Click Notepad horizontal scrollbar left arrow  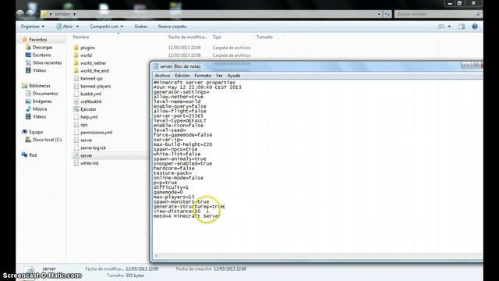coord(156,255)
